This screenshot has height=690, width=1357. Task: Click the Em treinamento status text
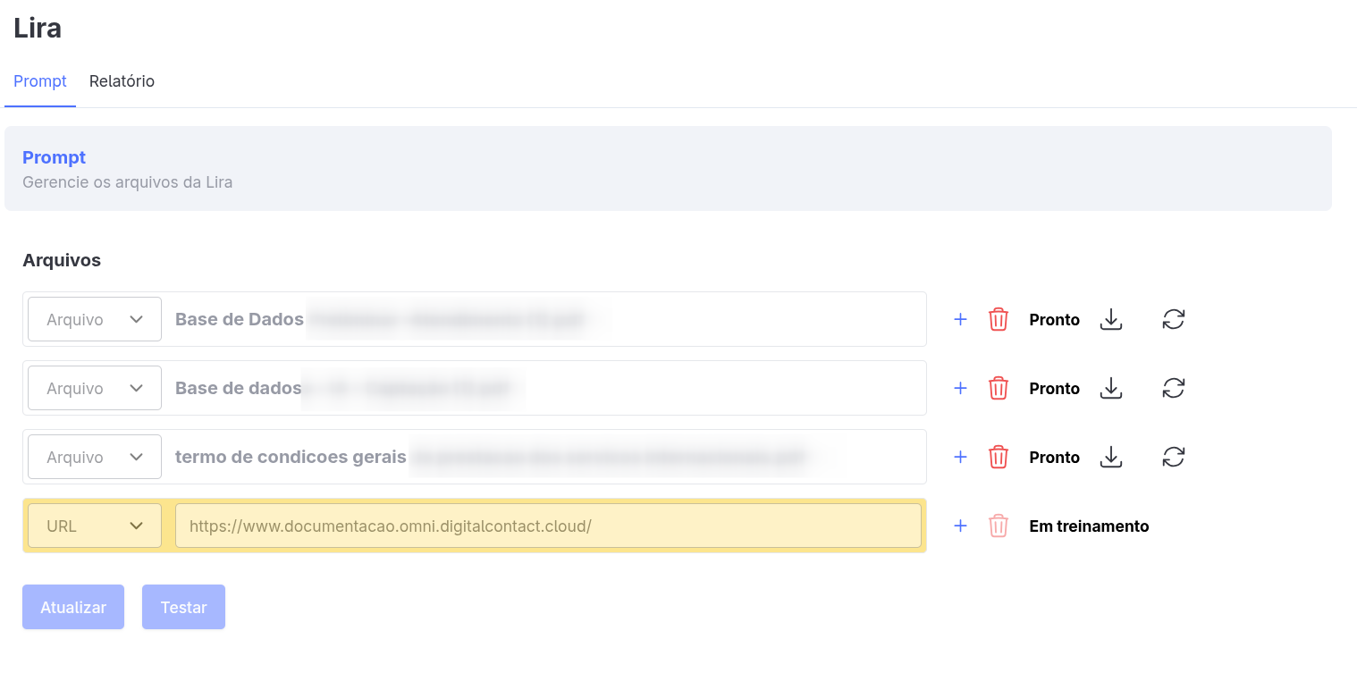(x=1089, y=526)
